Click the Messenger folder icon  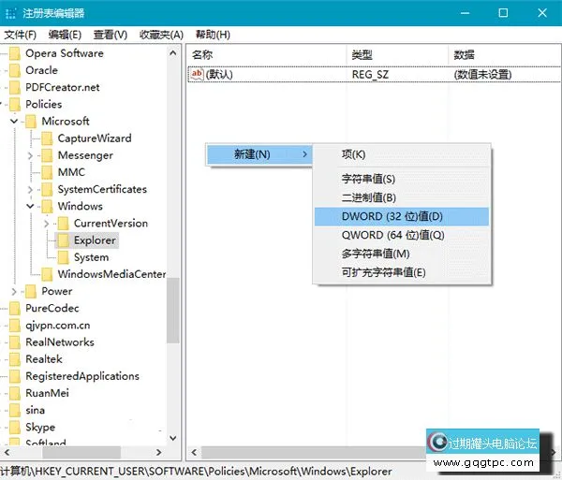[x=47, y=155]
